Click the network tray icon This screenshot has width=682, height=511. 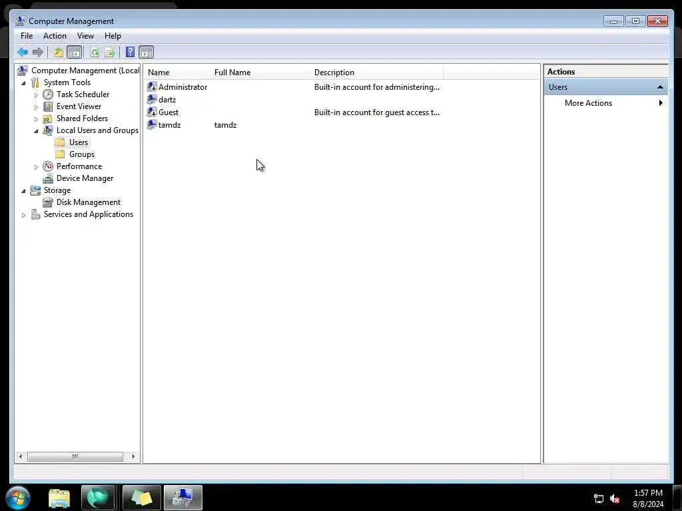coord(599,499)
